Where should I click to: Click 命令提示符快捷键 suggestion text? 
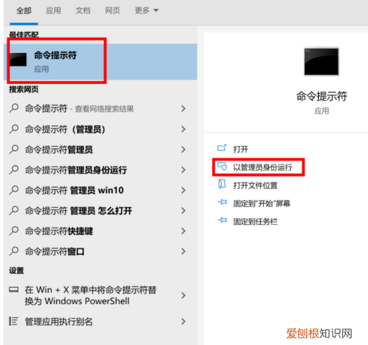(x=59, y=231)
